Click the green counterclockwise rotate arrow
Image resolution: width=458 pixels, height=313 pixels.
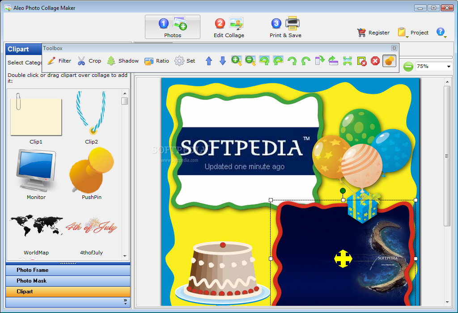coord(305,61)
